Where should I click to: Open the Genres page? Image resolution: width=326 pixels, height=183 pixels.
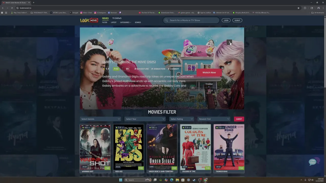click(x=138, y=22)
